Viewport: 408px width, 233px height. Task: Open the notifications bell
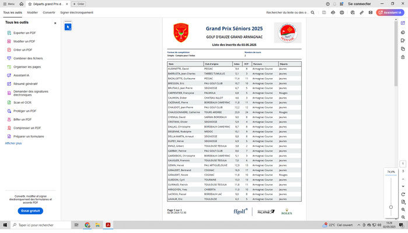334,4
